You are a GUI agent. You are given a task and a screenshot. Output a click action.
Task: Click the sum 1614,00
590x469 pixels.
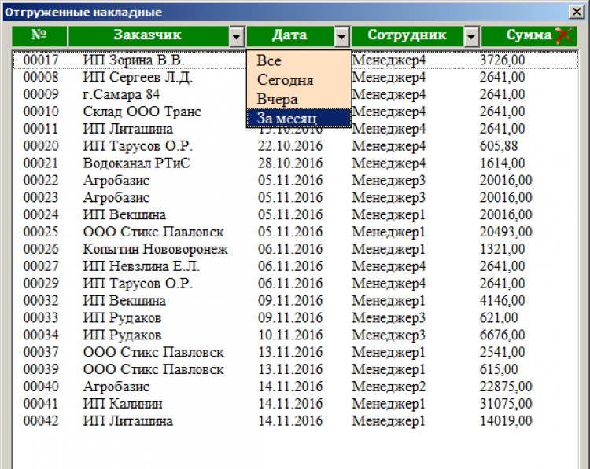[x=503, y=163]
